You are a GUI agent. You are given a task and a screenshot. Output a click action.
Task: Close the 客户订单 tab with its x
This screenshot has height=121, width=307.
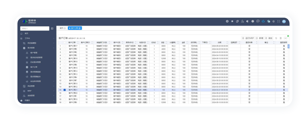click(79, 28)
